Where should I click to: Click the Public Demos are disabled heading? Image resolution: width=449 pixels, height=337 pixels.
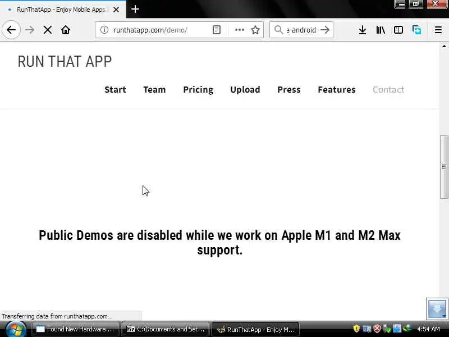pos(219,243)
